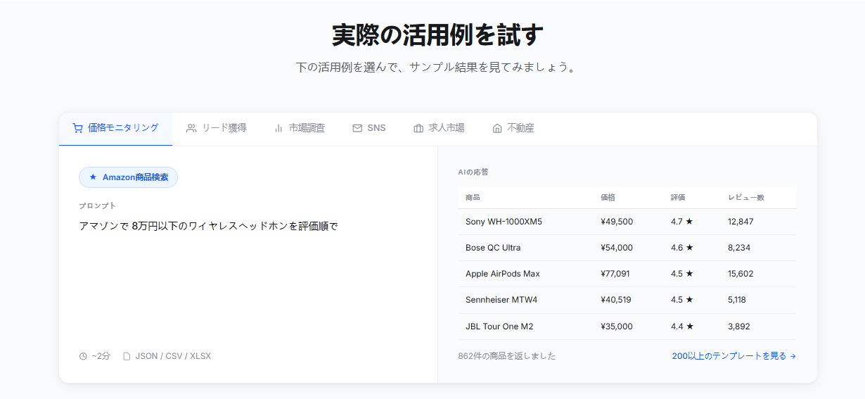Click the ¥49,500 price cell
Screen dimensions: 865x399
coord(617,222)
